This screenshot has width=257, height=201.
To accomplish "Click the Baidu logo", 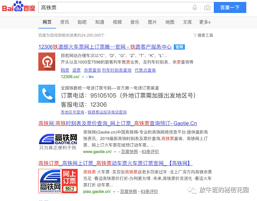I will 19,6.
